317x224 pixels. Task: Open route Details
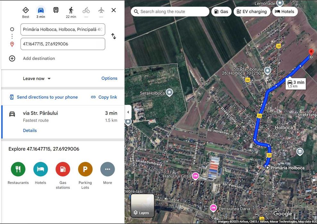pos(30,130)
